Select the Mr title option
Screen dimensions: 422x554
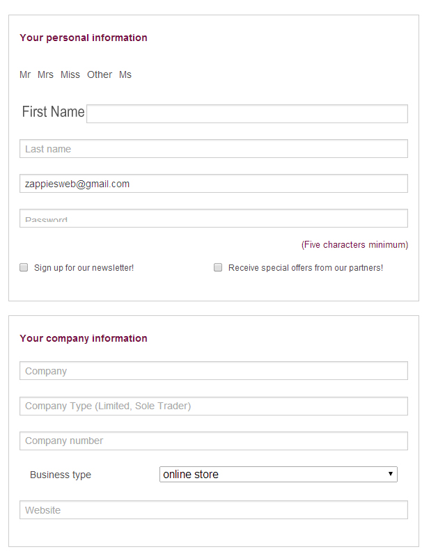pyautogui.click(x=25, y=74)
